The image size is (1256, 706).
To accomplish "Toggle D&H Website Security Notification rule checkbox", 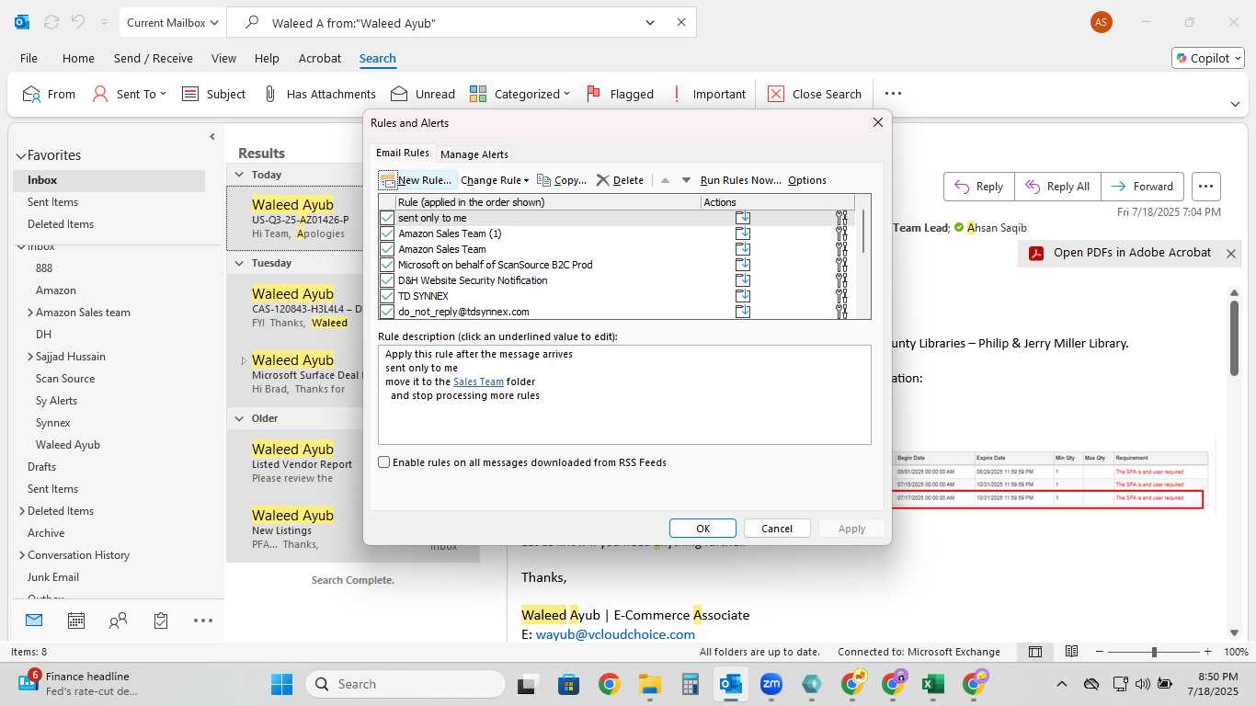I will coord(387,280).
